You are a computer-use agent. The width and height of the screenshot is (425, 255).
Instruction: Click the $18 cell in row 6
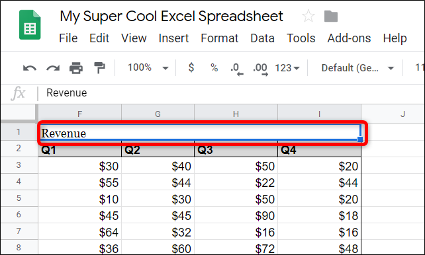tap(319, 215)
